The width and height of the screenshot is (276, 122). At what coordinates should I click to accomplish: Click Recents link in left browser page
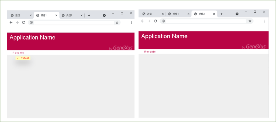pos(18,53)
